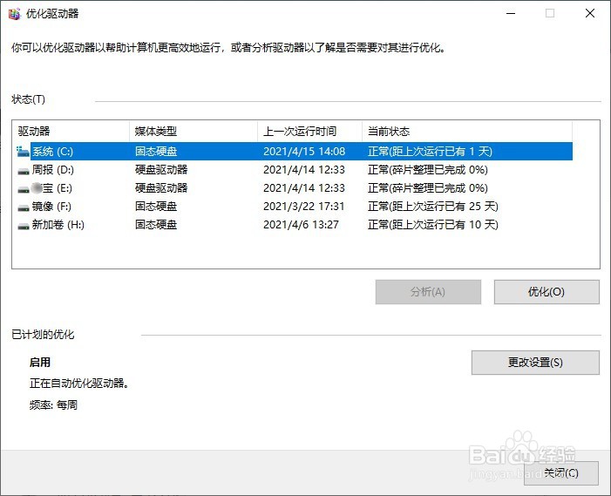Screen dimensions: 611x496
Task: Click status 正常(距上次运行已有 25 天)
Action: coord(433,207)
